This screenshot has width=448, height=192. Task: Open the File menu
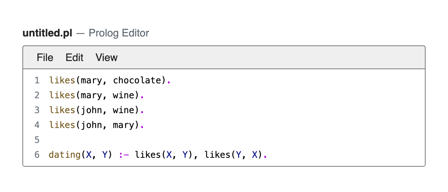[x=45, y=57]
